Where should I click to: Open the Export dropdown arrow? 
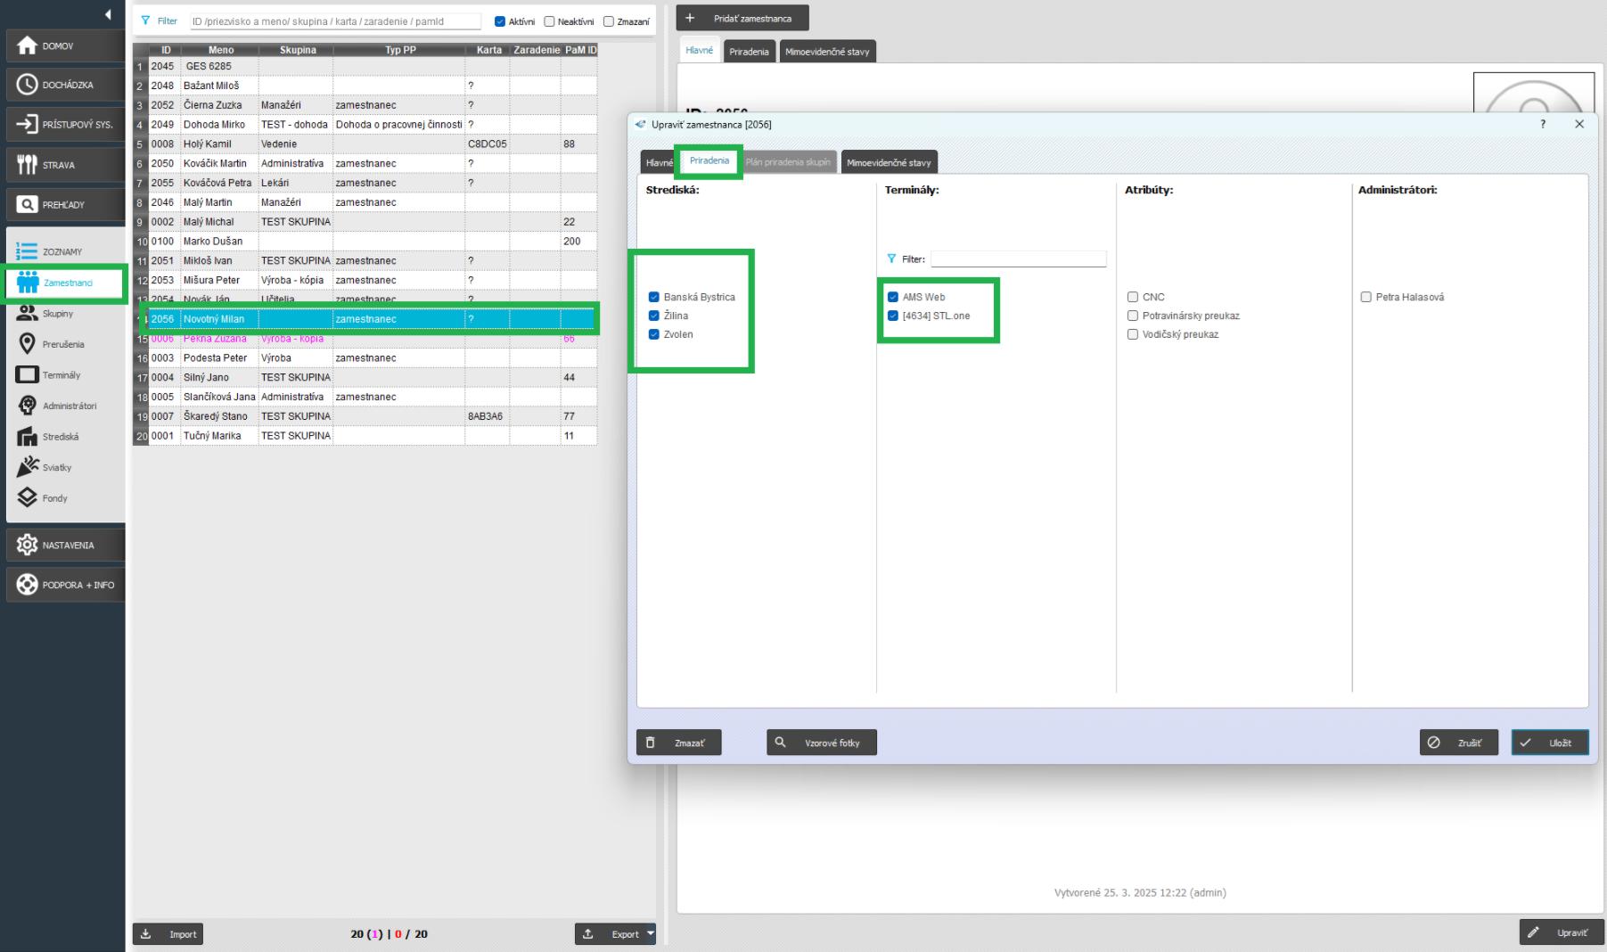650,933
